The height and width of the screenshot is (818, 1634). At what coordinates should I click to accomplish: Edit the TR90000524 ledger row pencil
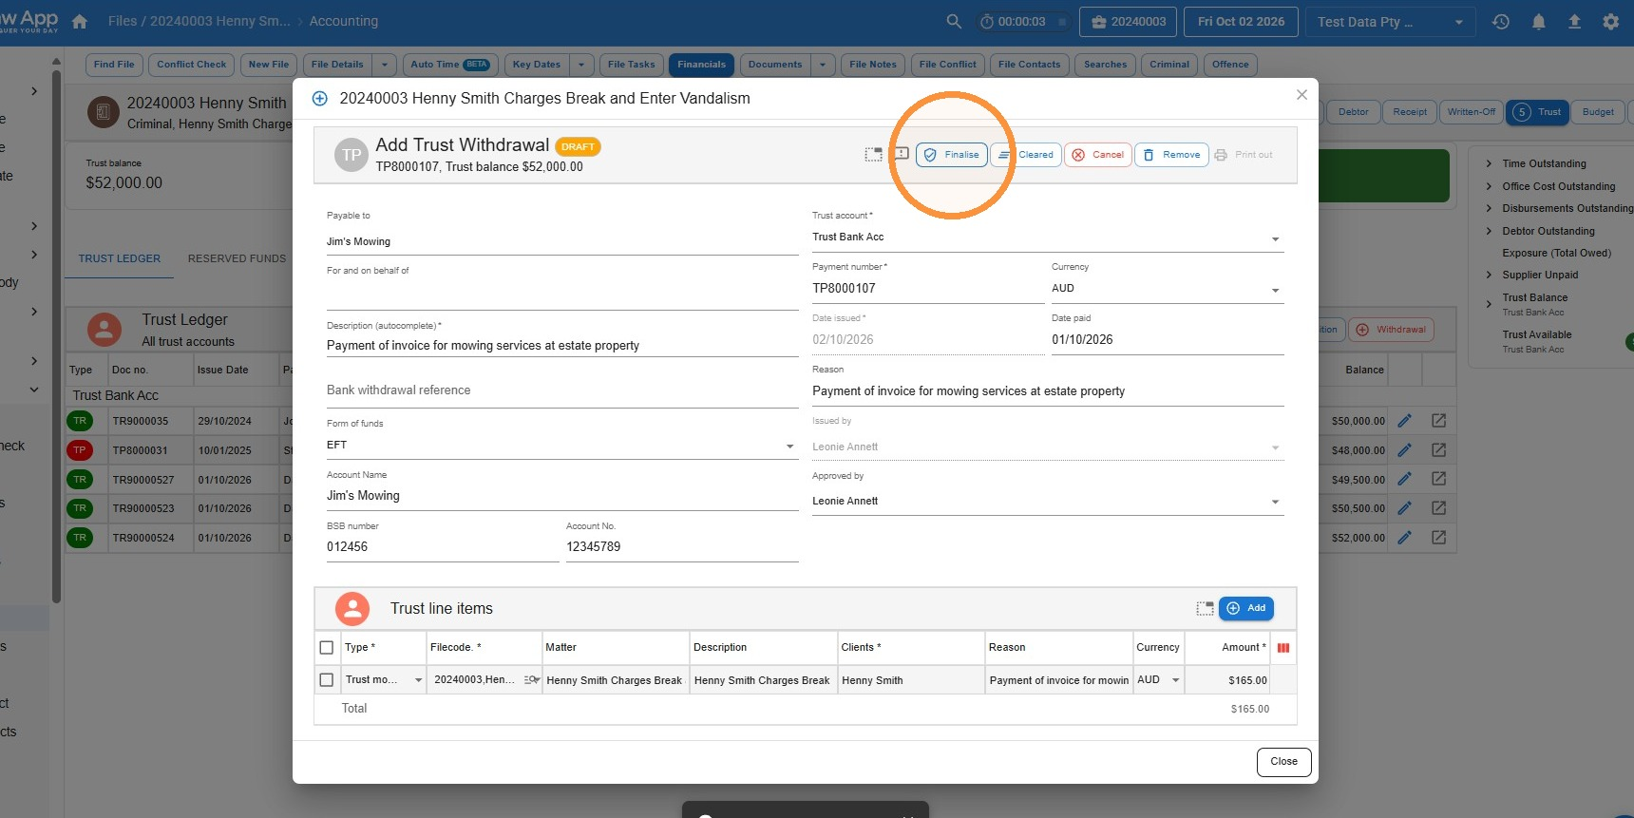pyautogui.click(x=1405, y=538)
